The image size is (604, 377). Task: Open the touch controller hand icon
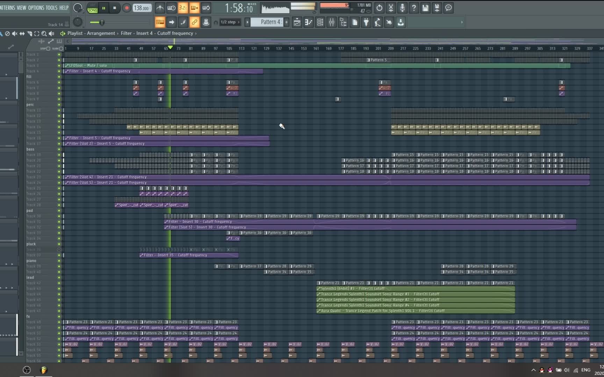coord(389,22)
